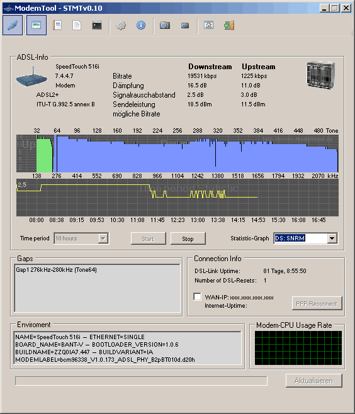355x414 pixels.
Task: Click the Start button
Action: coord(149,238)
